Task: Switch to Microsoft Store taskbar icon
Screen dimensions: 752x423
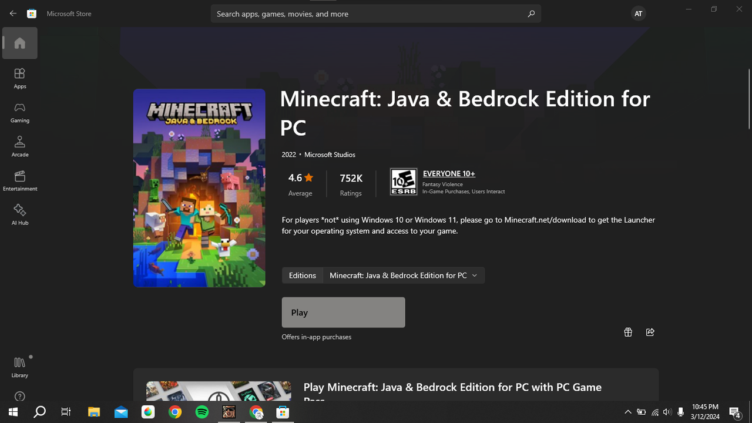Action: (x=283, y=412)
